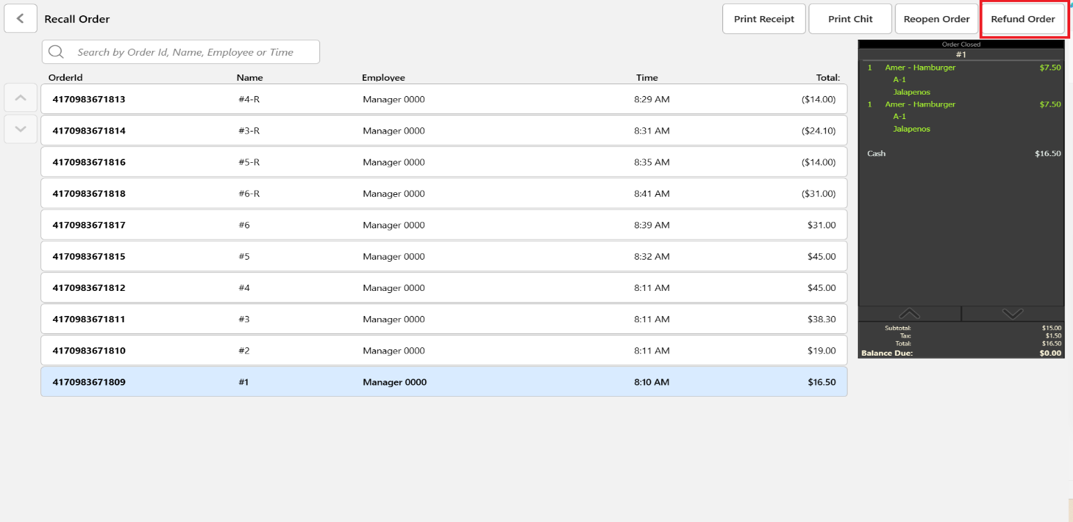Click the search magnifier icon

point(56,52)
